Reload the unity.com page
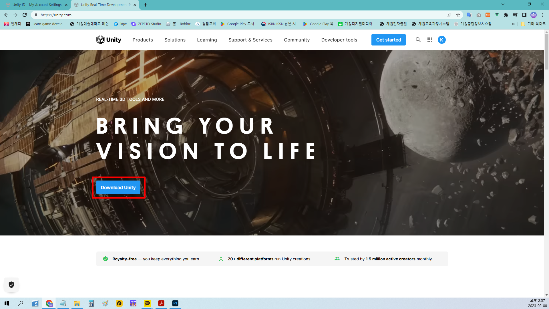This screenshot has height=309, width=549. click(25, 15)
